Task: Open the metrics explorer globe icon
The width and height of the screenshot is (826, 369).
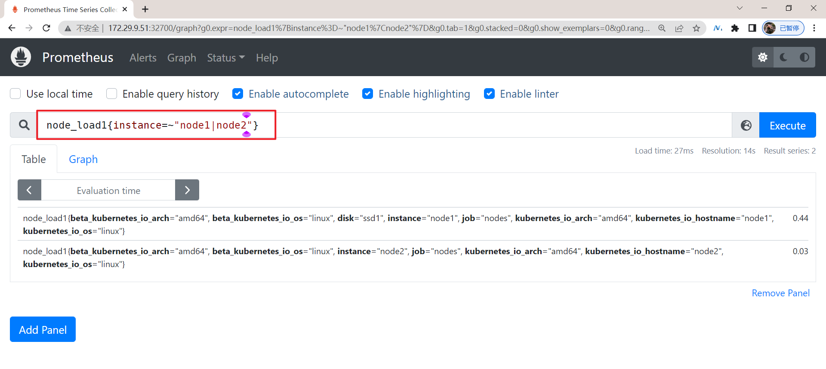Action: click(x=746, y=125)
